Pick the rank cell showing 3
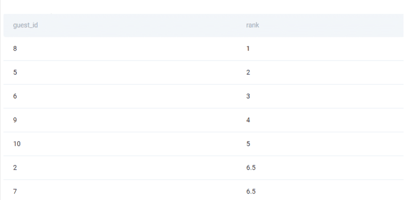The image size is (405, 200). click(248, 96)
